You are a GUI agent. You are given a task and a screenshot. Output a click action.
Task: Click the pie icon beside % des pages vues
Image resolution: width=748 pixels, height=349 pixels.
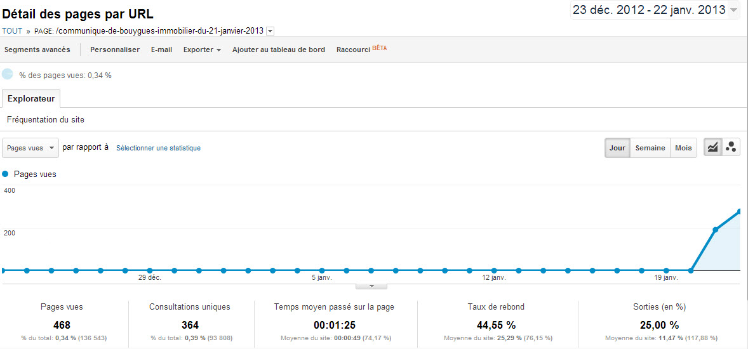click(8, 74)
